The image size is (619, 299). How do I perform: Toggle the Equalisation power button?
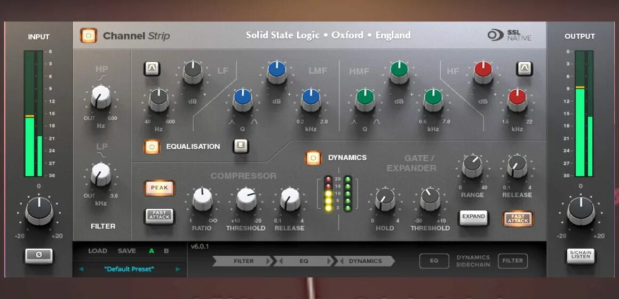click(152, 147)
